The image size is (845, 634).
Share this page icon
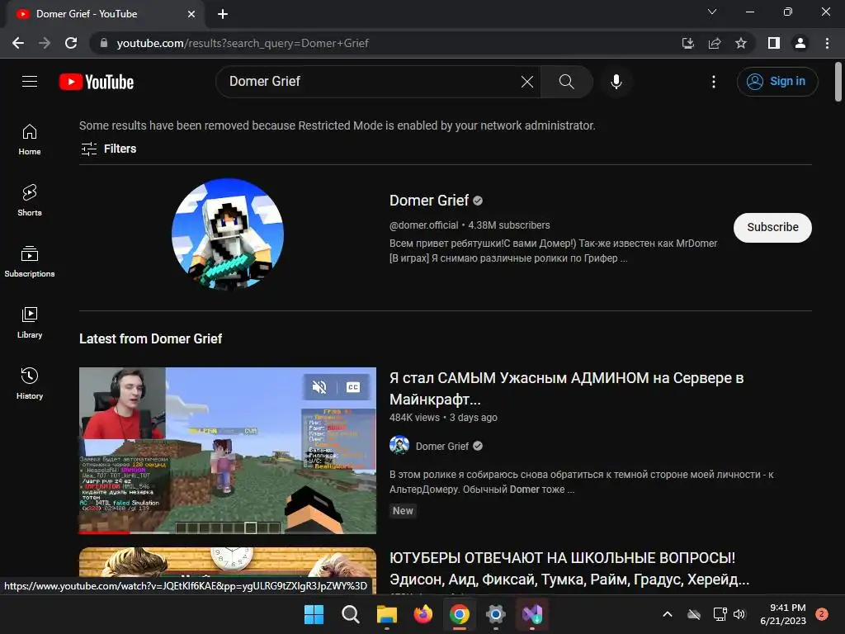click(x=715, y=43)
